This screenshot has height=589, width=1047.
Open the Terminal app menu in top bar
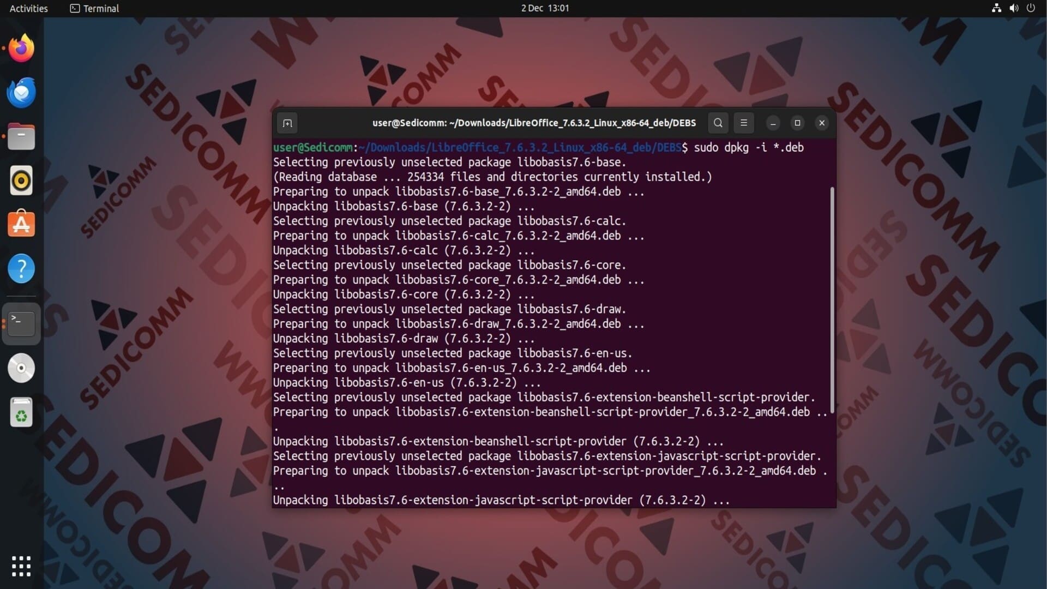pos(94,8)
